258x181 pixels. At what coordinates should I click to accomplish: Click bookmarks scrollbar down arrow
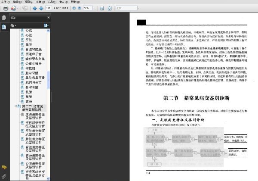(48, 179)
